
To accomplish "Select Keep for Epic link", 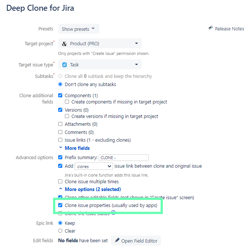I will pyautogui.click(x=60, y=223).
